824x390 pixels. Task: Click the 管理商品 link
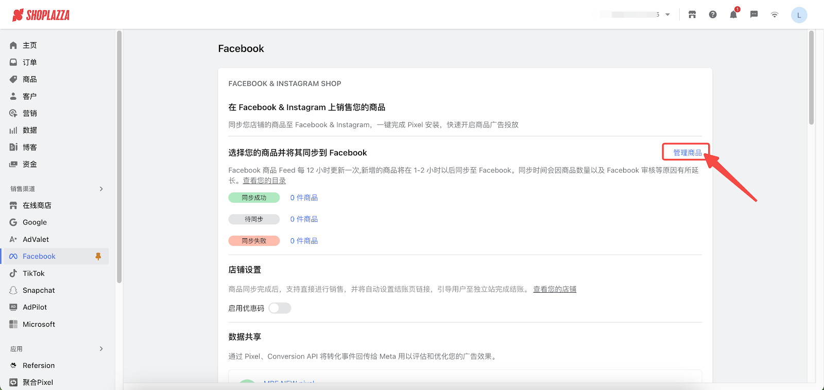[687, 153]
